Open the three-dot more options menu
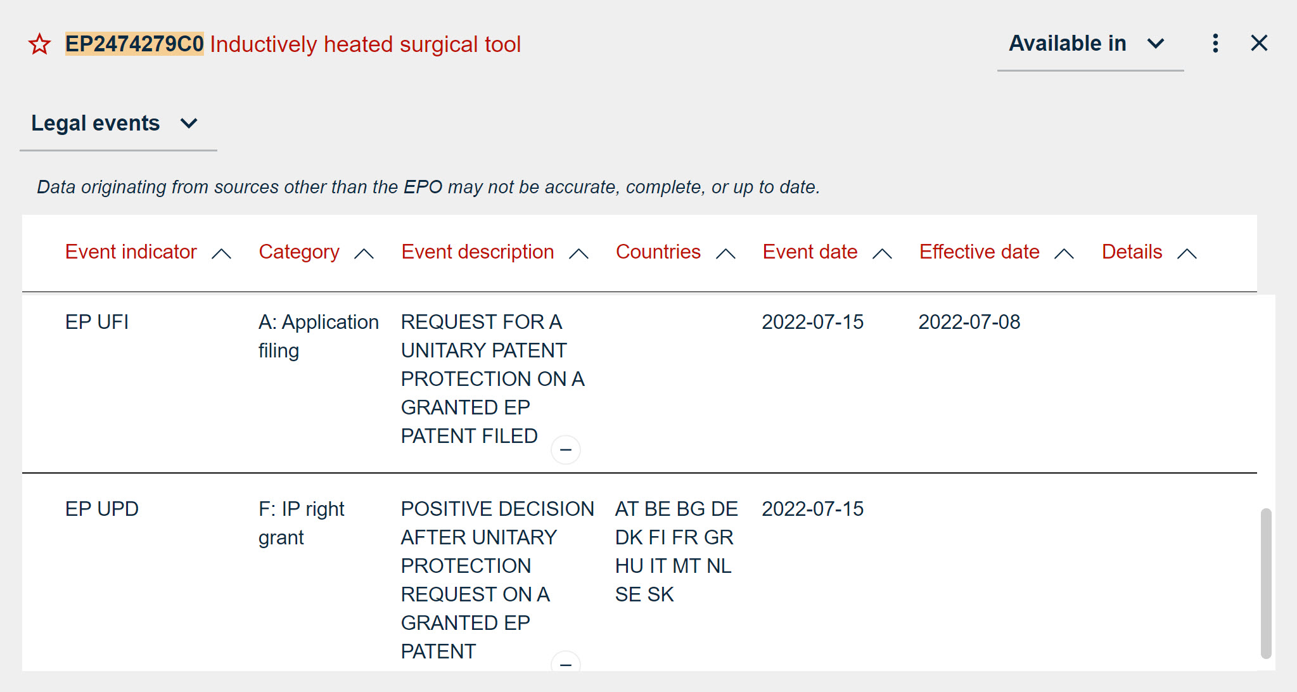The width and height of the screenshot is (1297, 692). coord(1215,44)
